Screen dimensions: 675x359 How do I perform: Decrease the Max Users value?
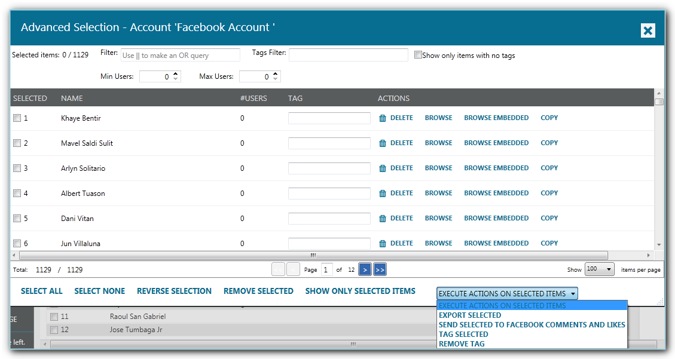click(x=275, y=79)
